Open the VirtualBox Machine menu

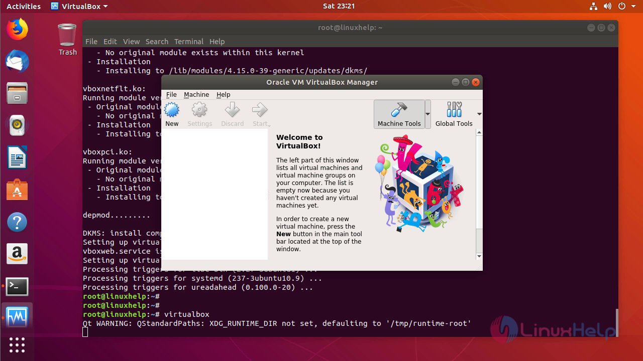(x=196, y=94)
